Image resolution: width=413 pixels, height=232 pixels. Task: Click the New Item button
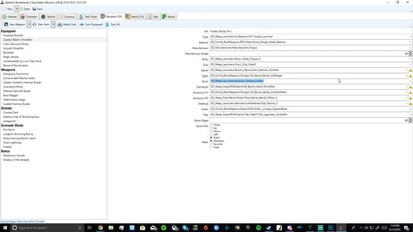[x=41, y=24]
